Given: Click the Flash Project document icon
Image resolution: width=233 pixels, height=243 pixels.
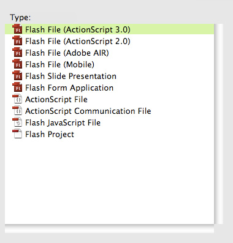Looking at the screenshot, I should pos(17,134).
